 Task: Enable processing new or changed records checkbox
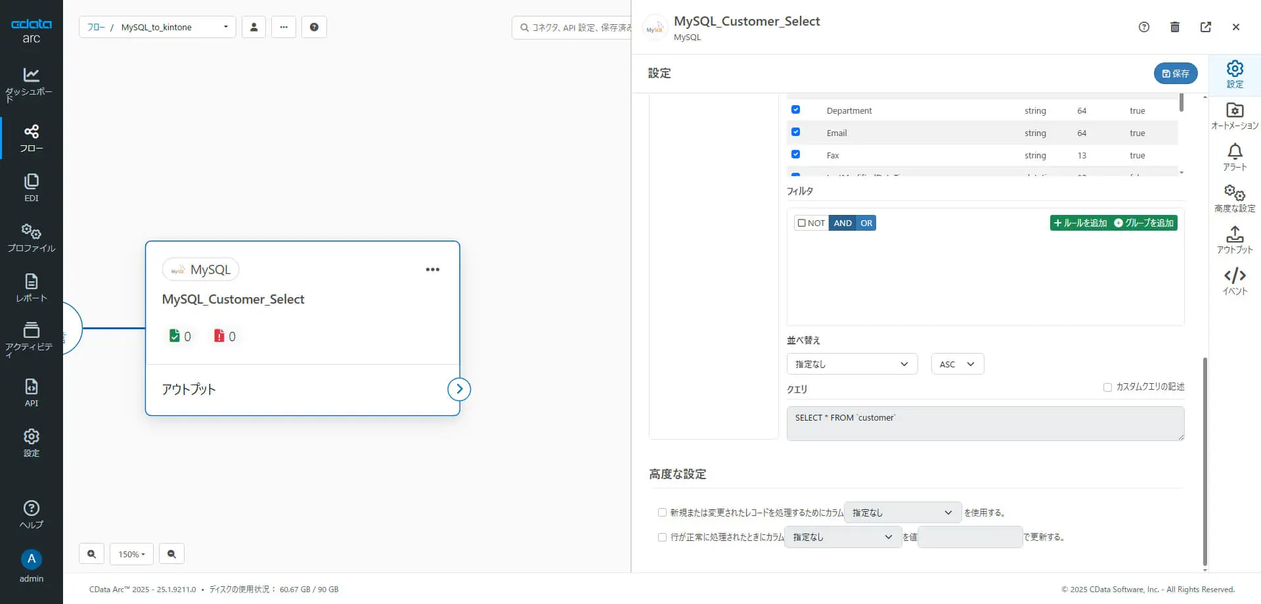(662, 513)
